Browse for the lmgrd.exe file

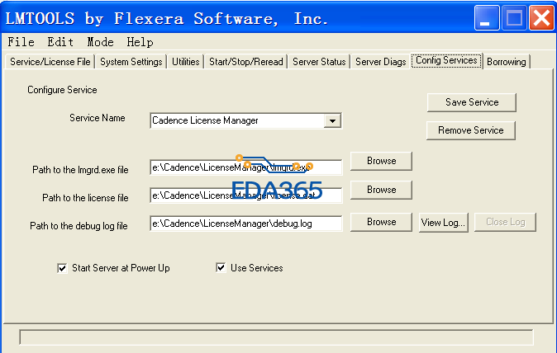pyautogui.click(x=381, y=161)
